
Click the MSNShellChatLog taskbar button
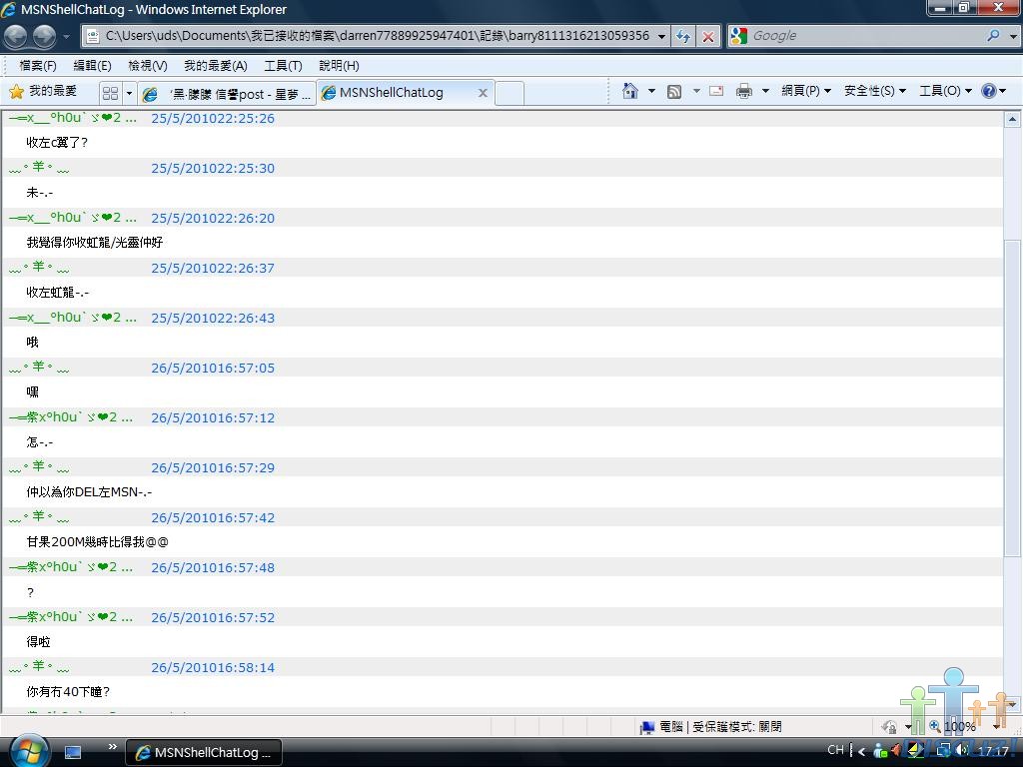tap(204, 752)
